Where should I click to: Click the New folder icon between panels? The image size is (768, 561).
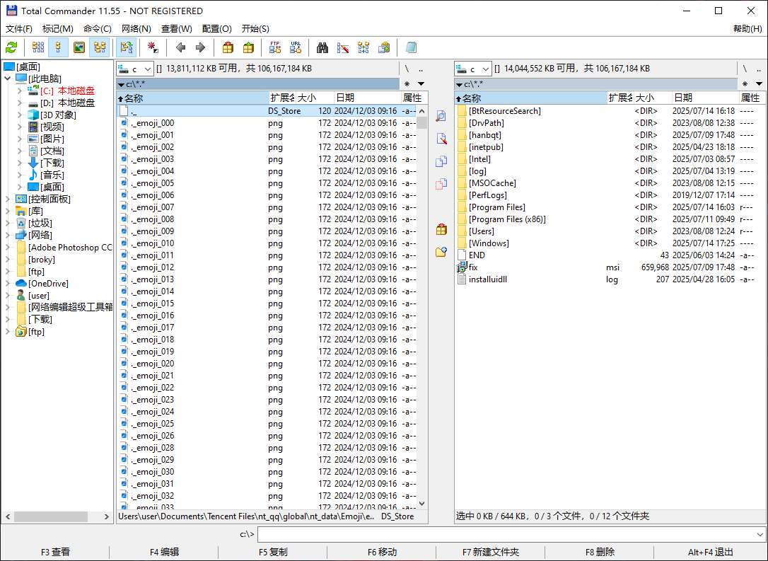click(x=441, y=251)
